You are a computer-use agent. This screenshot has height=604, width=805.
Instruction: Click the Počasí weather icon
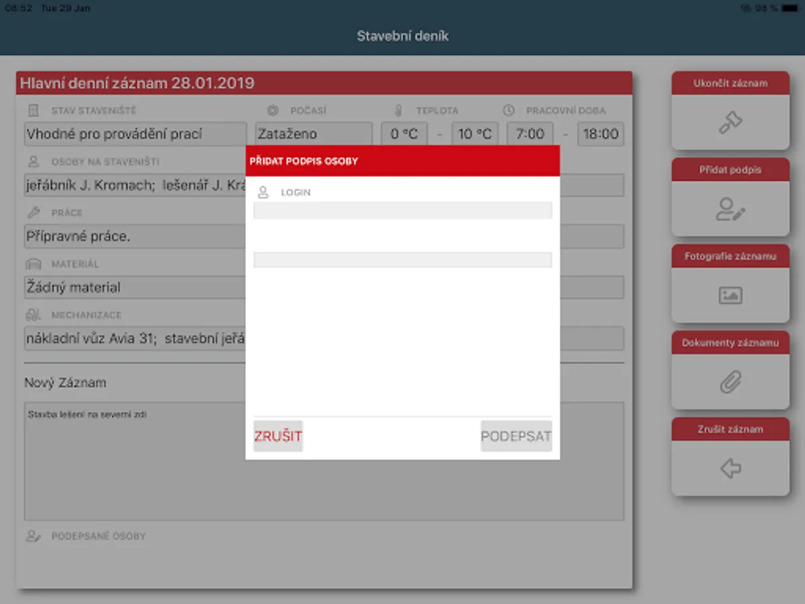(272, 110)
